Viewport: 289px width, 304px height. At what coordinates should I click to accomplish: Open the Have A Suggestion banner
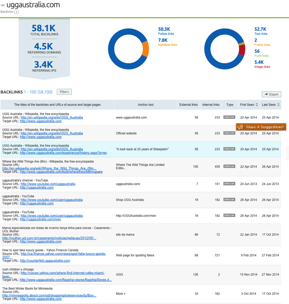tap(261, 127)
